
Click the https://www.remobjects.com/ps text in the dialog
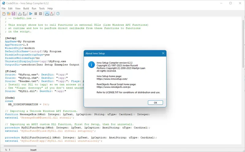pos(114,87)
